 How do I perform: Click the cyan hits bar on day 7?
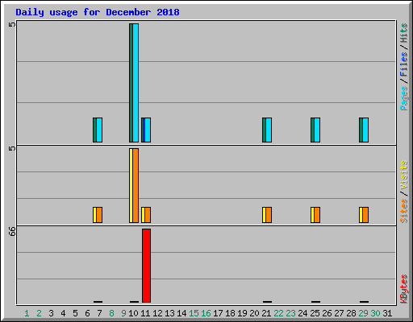(99, 130)
